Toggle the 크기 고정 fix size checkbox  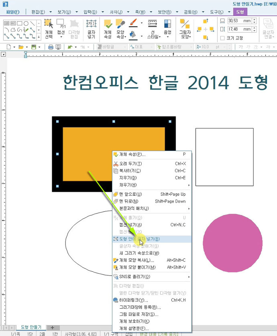[x=222, y=38]
